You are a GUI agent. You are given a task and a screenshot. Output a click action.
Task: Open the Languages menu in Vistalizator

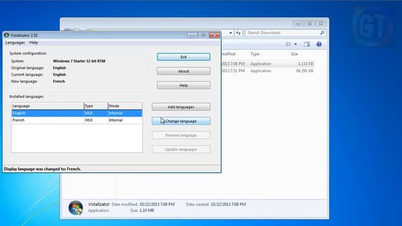(15, 43)
